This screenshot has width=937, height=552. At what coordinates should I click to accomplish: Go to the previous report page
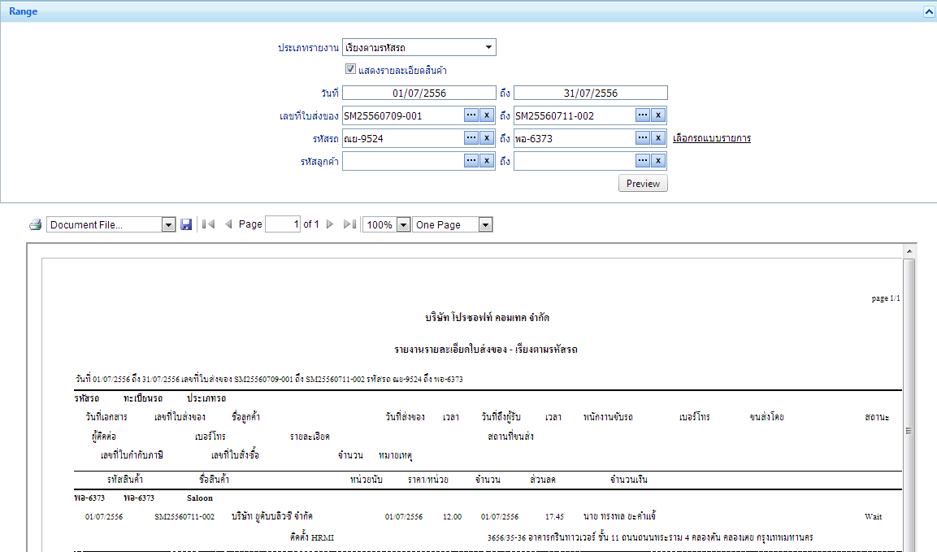228,224
